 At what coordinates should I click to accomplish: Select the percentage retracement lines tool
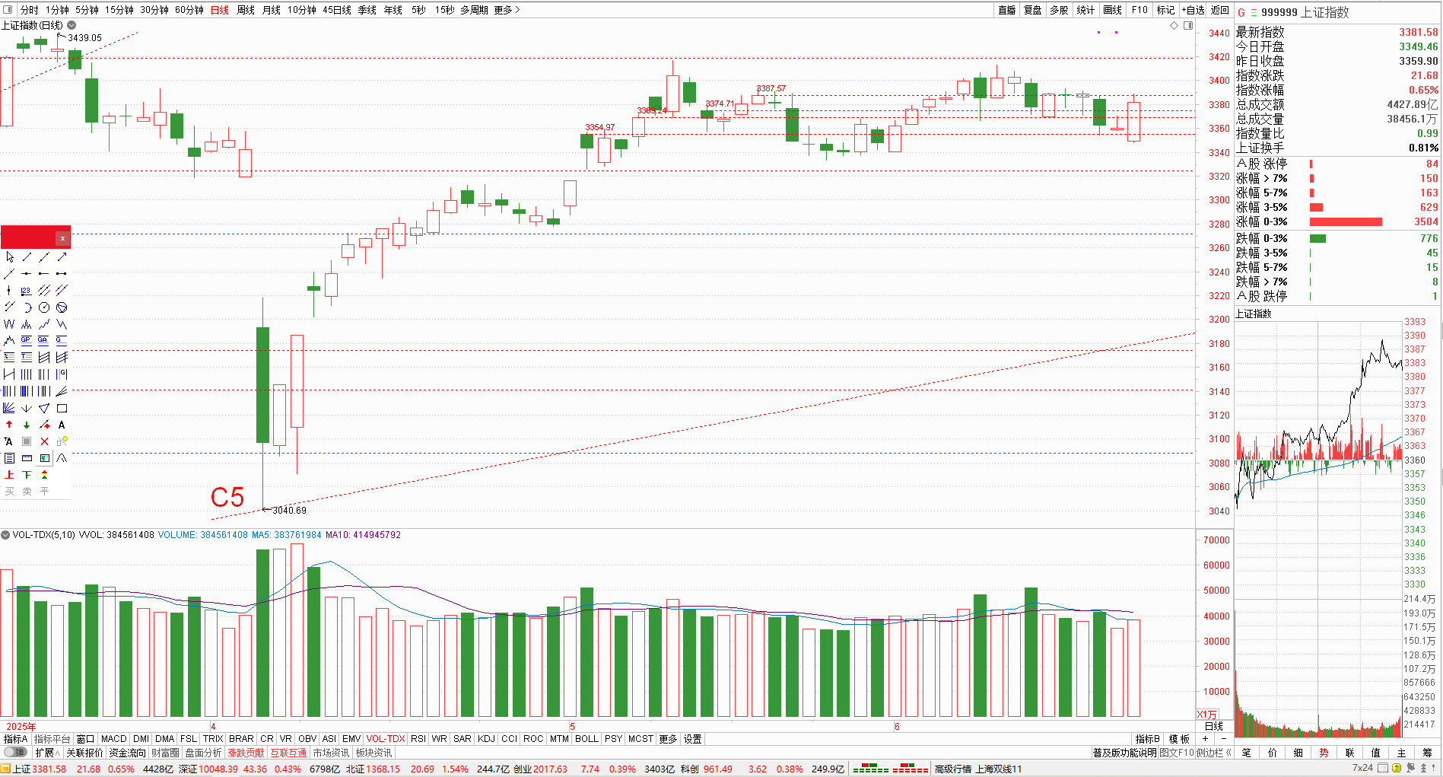[x=9, y=358]
